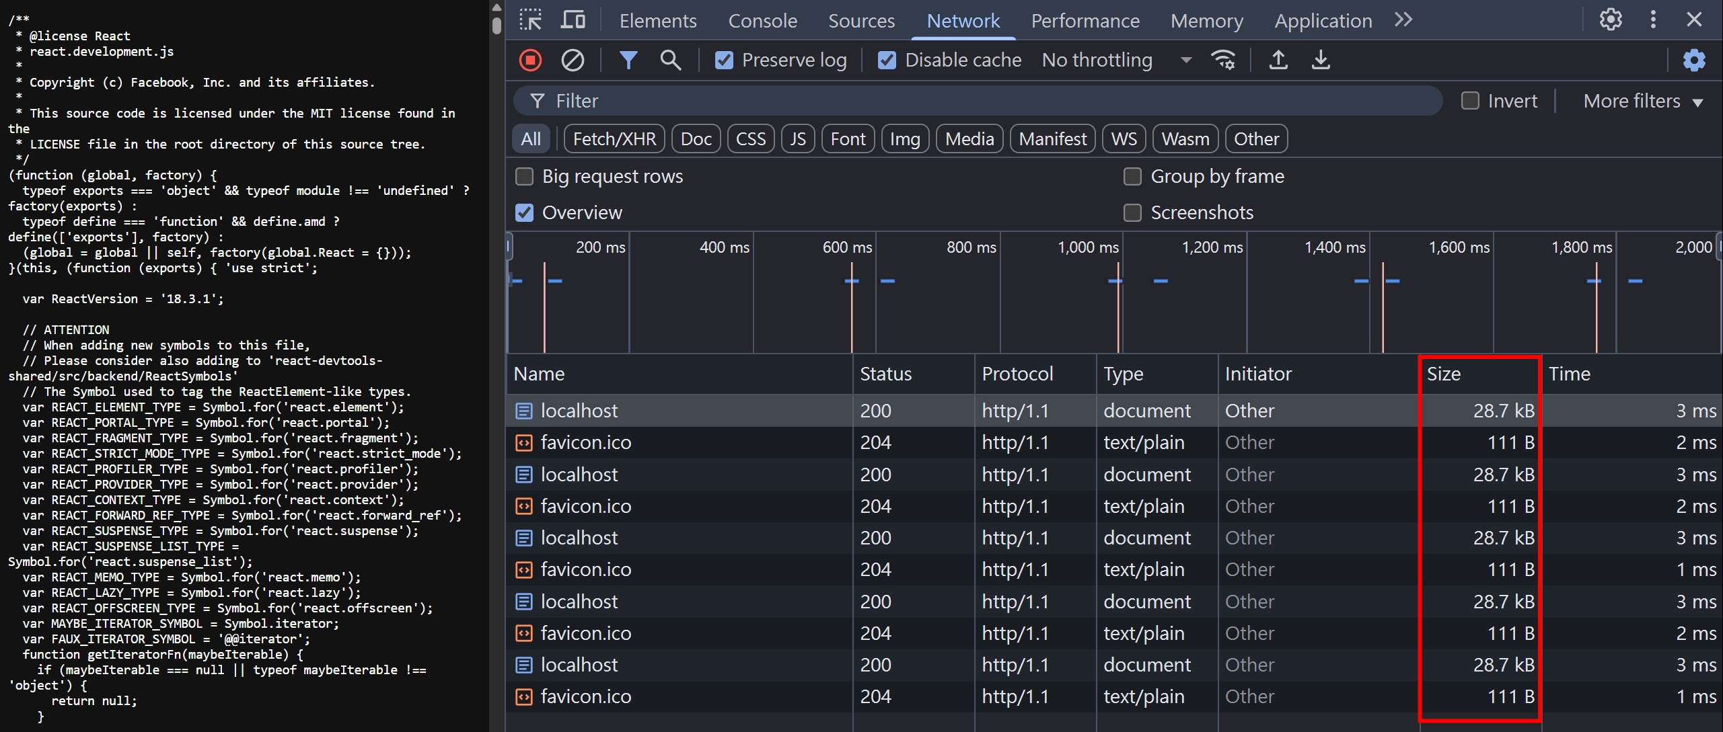Filter requests by Media
The height and width of the screenshot is (732, 1723).
pos(969,139)
